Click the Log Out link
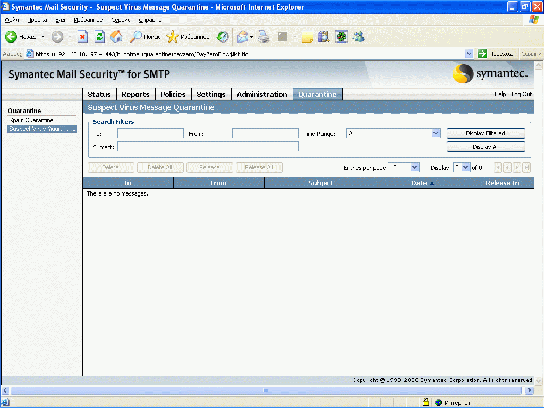 coord(521,94)
